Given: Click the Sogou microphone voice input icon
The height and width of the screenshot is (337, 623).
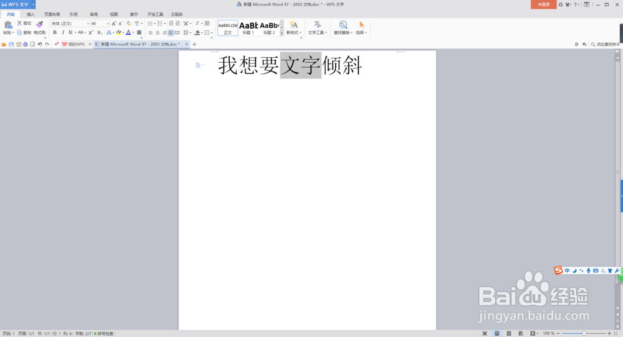Looking at the screenshot, I should point(589,270).
